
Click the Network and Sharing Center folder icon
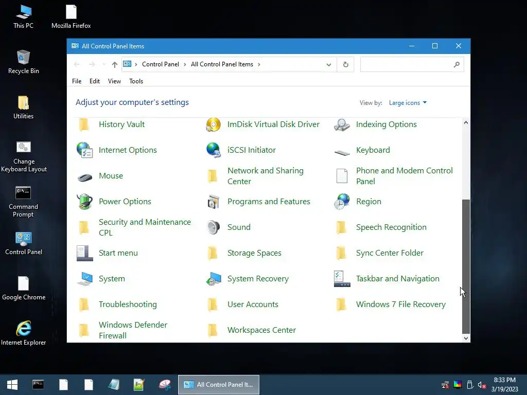point(213,176)
